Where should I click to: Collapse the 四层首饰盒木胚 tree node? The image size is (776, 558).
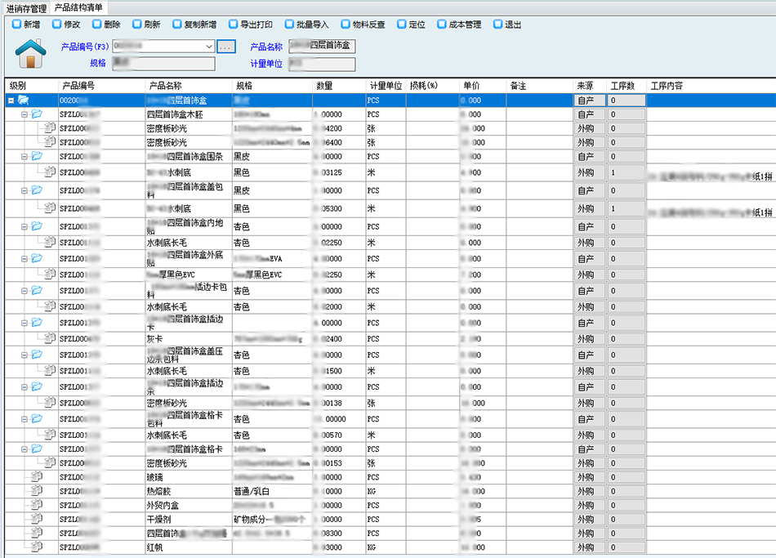(25, 115)
